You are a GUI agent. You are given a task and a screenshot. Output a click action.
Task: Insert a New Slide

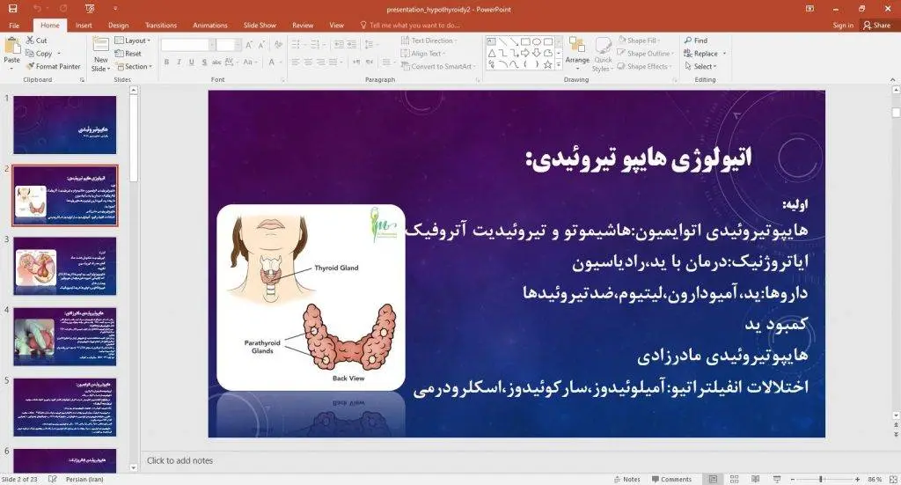pyautogui.click(x=100, y=54)
